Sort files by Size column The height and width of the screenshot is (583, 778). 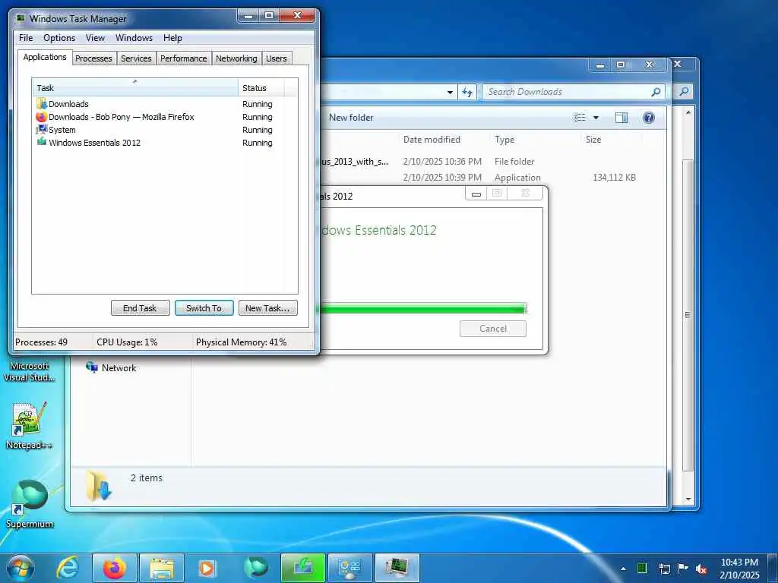[593, 140]
